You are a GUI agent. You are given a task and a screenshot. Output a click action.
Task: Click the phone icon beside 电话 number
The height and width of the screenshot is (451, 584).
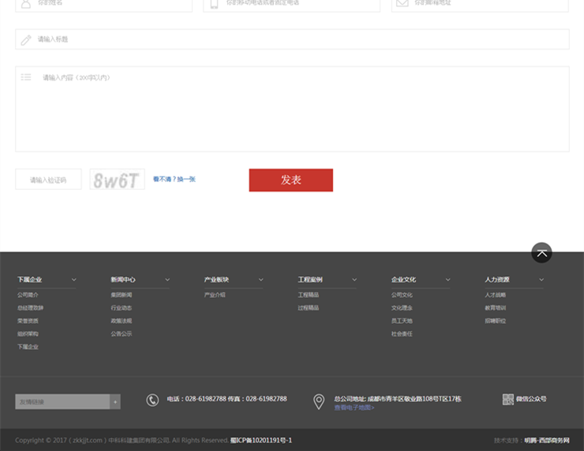point(152,401)
